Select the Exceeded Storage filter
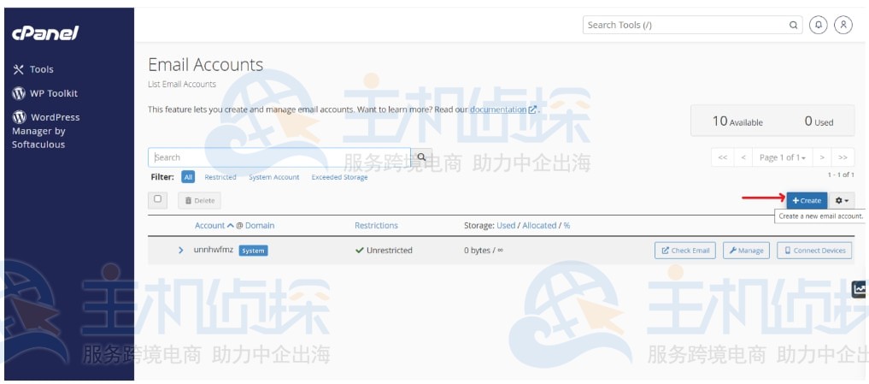 [339, 177]
